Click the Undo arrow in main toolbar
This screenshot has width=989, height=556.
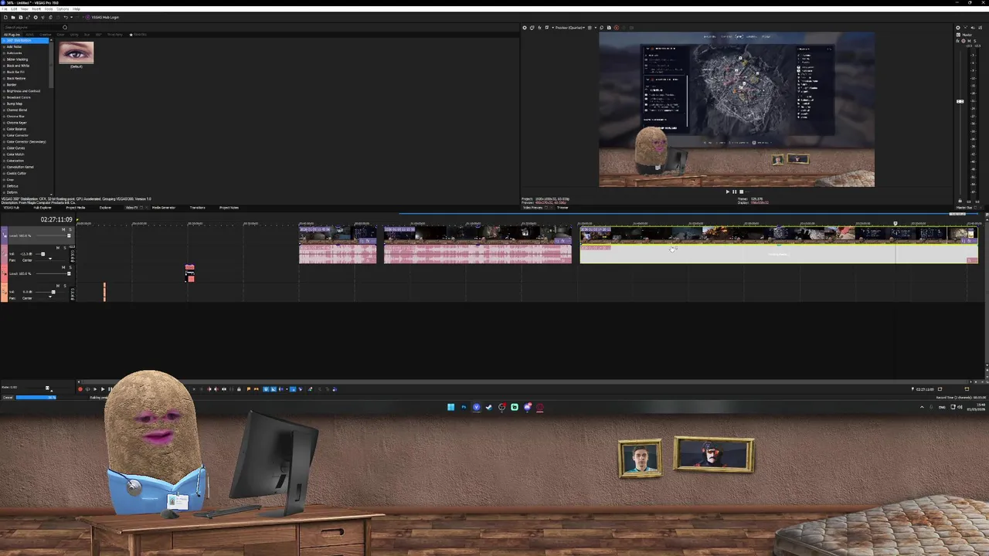(66, 17)
